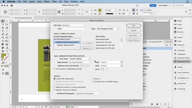Select the Scissors tool

click(x=3, y=41)
